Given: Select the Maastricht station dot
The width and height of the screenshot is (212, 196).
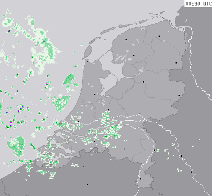Looking at the screenshot, I should (x=141, y=179).
